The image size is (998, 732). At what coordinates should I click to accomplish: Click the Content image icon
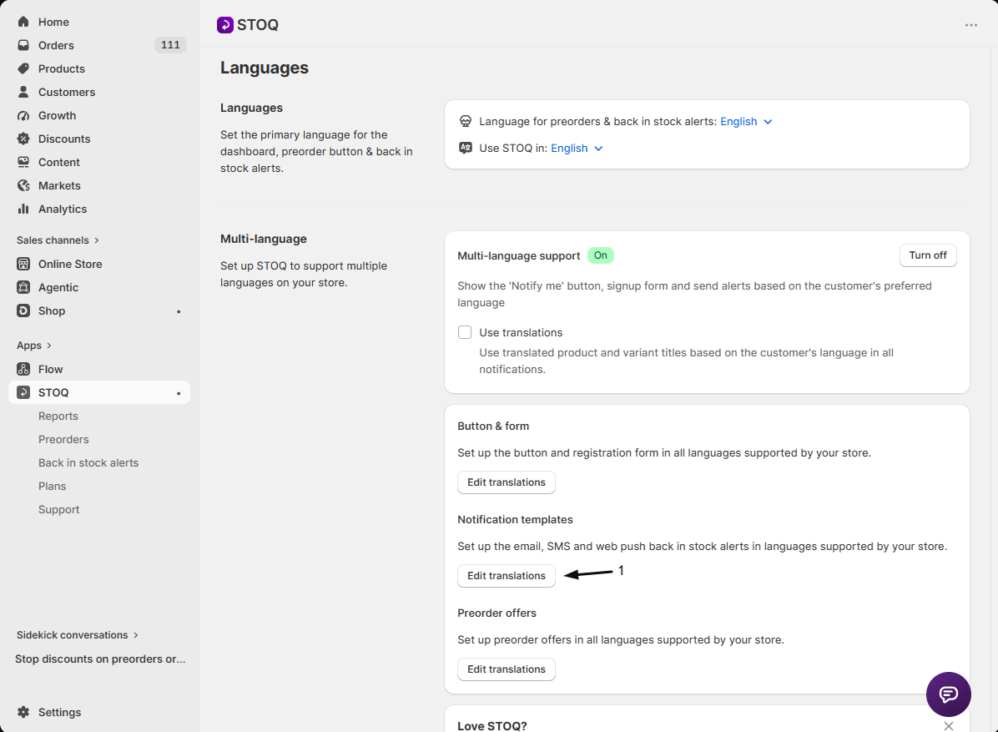[x=23, y=162]
